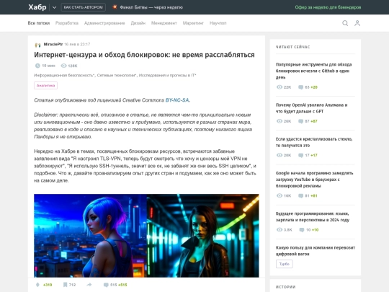Click the comment icon beside 81 +81
Image resolution: width=389 pixels, height=292 pixels.
point(300,195)
